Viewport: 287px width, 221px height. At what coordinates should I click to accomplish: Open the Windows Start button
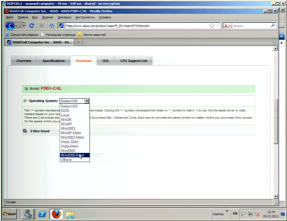(9, 214)
